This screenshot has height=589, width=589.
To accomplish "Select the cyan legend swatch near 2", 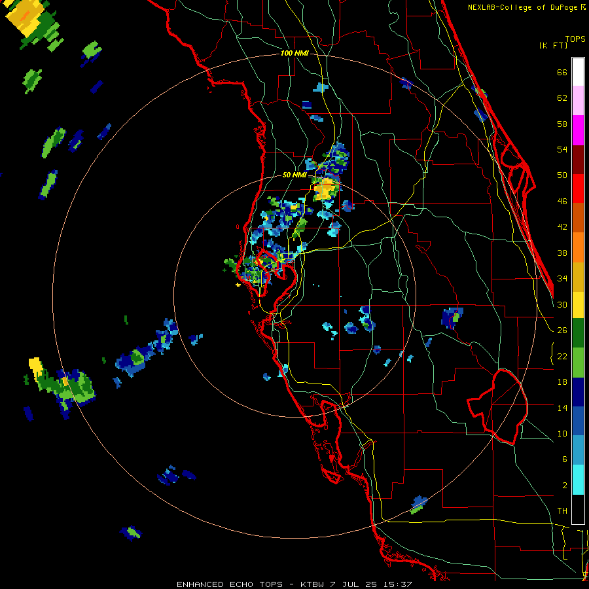I will (x=578, y=480).
